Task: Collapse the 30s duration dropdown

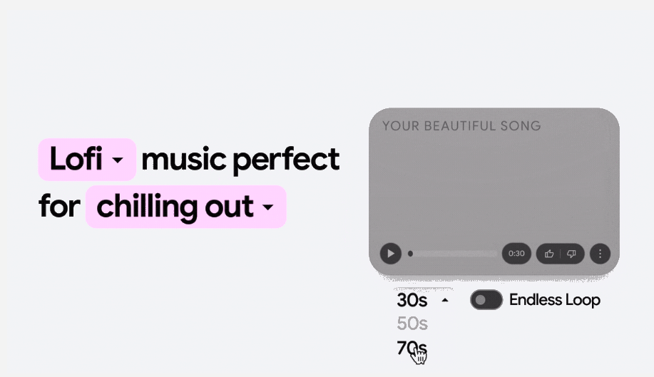Action: coord(422,300)
